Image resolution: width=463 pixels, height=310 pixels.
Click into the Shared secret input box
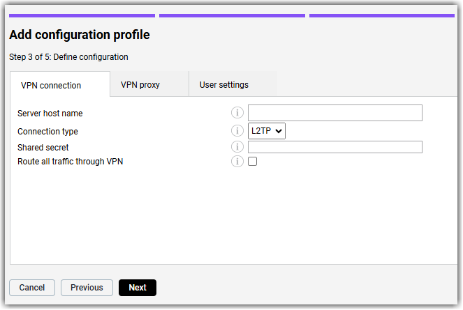335,147
